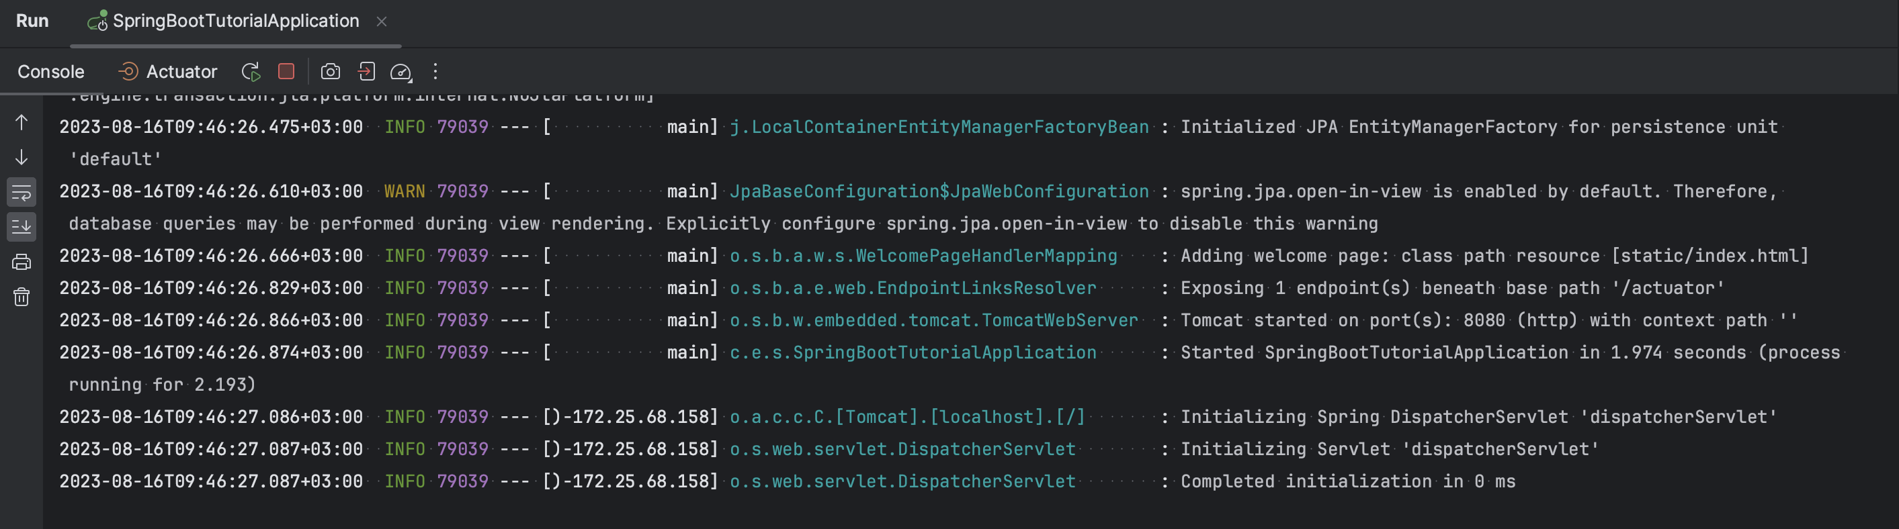Stop the running application
This screenshot has height=529, width=1899.
tap(286, 71)
